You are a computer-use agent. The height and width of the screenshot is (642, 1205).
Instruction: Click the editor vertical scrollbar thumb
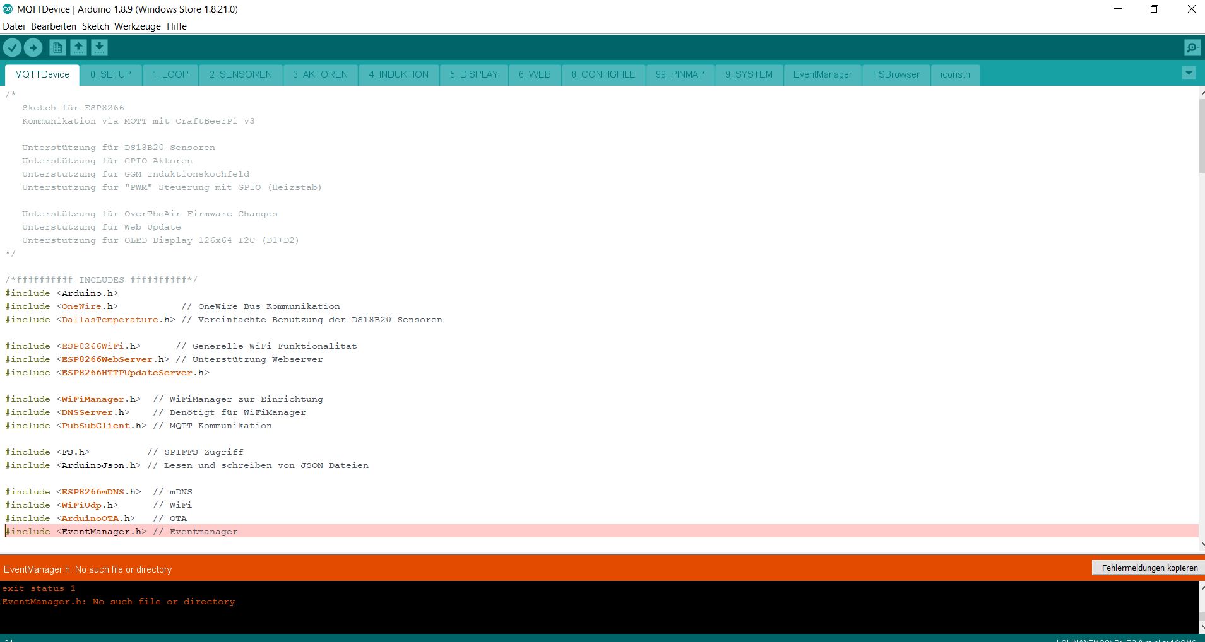[x=1201, y=136]
